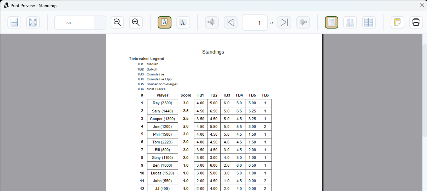Click the page number field showing 1
Viewport: 427px width, 191px height.
tap(255, 23)
